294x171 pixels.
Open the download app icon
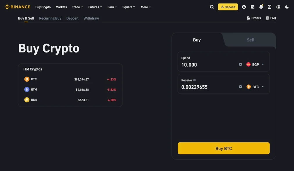click(269, 7)
